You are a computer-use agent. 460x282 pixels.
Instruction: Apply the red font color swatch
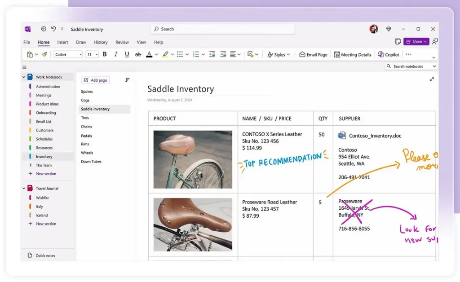tap(149, 54)
